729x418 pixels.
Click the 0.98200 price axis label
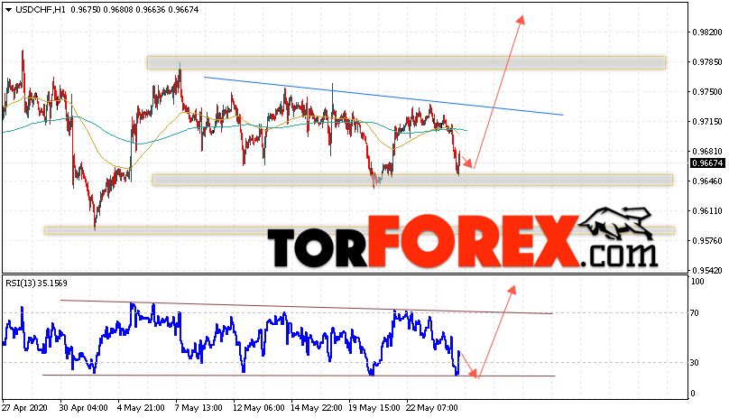click(707, 33)
